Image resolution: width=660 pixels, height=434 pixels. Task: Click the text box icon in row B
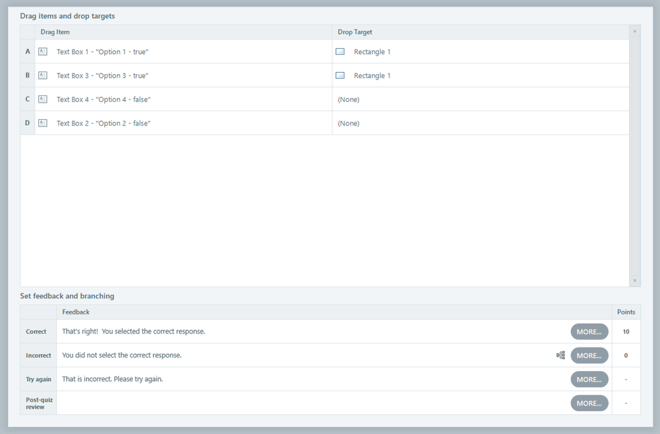point(42,76)
